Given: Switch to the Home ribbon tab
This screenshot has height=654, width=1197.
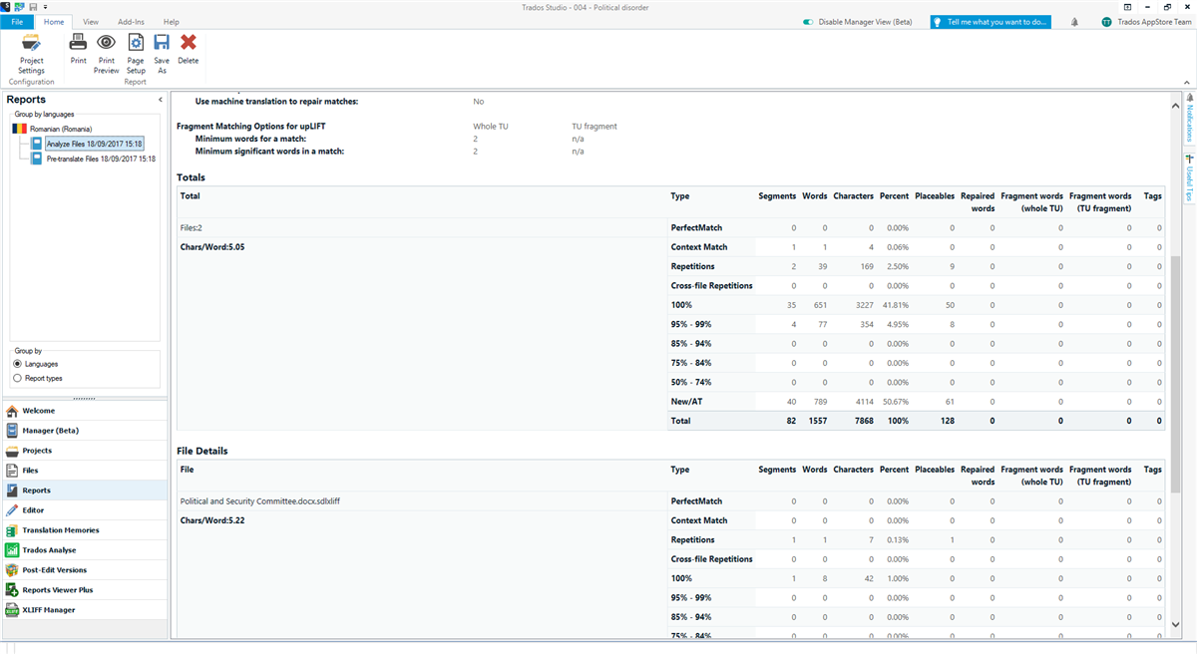Looking at the screenshot, I should (x=54, y=21).
